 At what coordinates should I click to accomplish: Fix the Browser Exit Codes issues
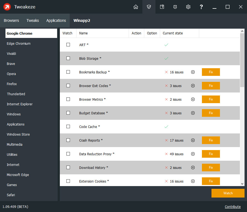(211, 85)
